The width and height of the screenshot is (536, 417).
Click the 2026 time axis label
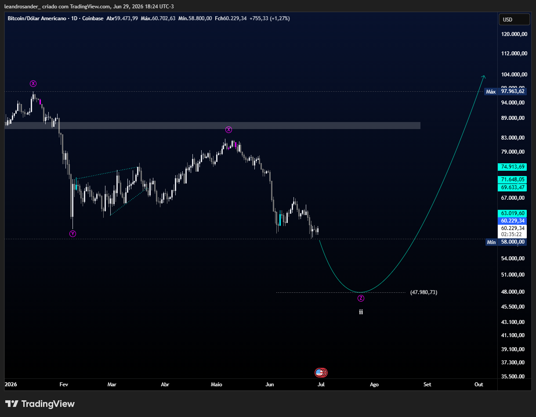tap(10, 385)
